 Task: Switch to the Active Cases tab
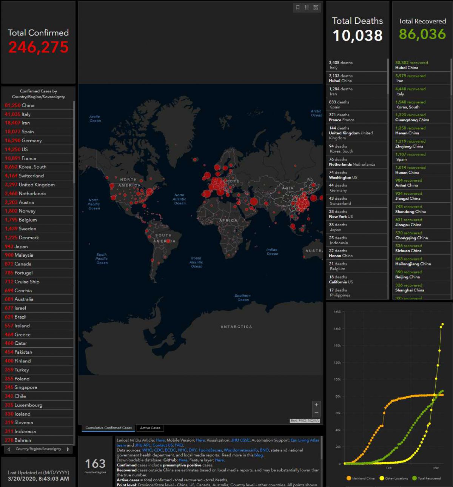tap(150, 428)
